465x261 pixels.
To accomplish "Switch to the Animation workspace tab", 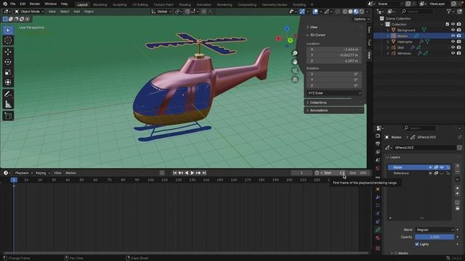I will pos(203,5).
